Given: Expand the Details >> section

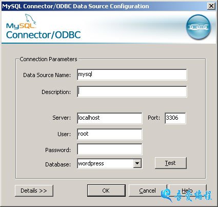Looking at the screenshot, I should (x=34, y=191).
